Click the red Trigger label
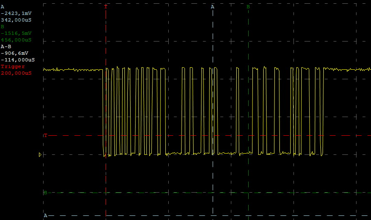Screen dimensions: 371x220 (13, 66)
